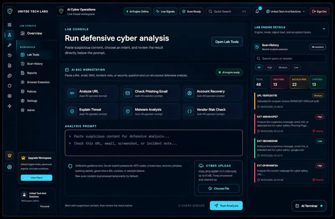Viewport: 335px width, 219px height.
Task: Select the High risk filter chip
Action: pos(270,68)
